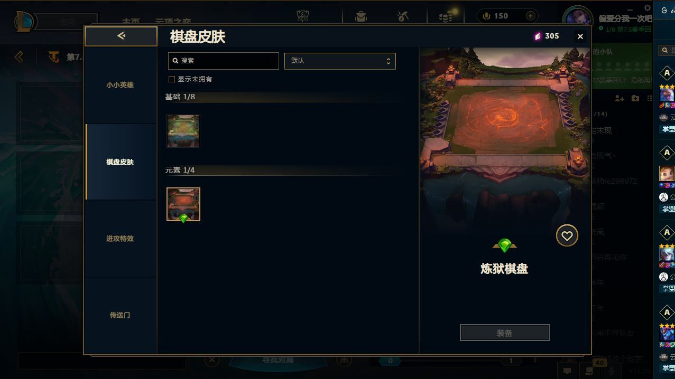The width and height of the screenshot is (675, 379).
Task: Open the player profile avatar icon
Action: click(578, 18)
